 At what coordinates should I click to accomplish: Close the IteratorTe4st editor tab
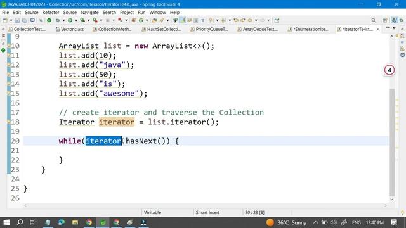pos(378,29)
